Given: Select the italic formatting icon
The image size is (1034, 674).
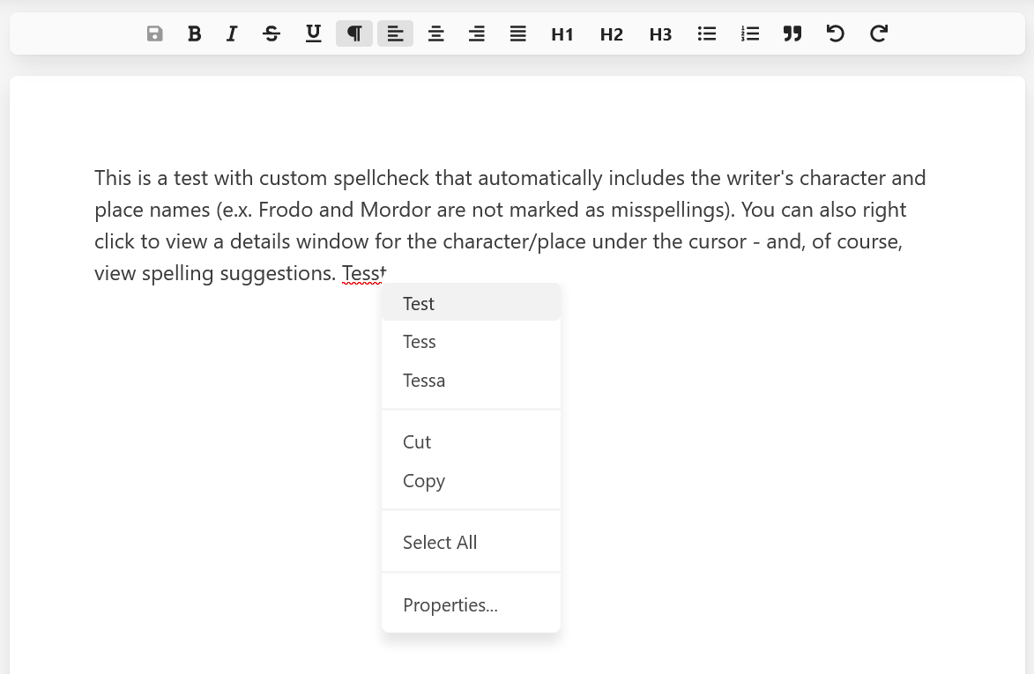Looking at the screenshot, I should 231,33.
